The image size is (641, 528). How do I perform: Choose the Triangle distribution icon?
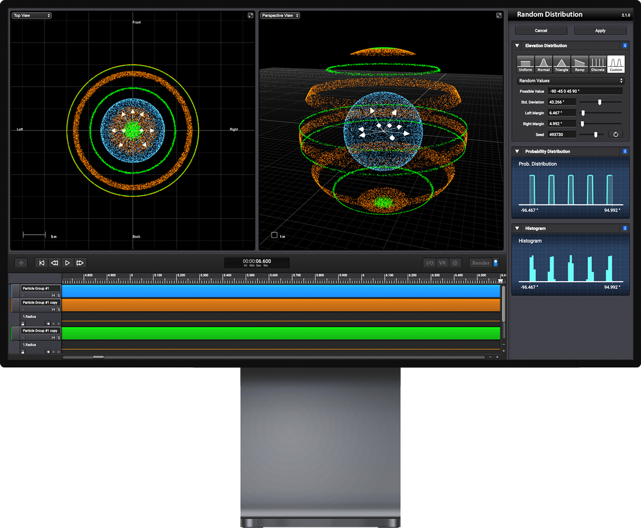[562, 63]
